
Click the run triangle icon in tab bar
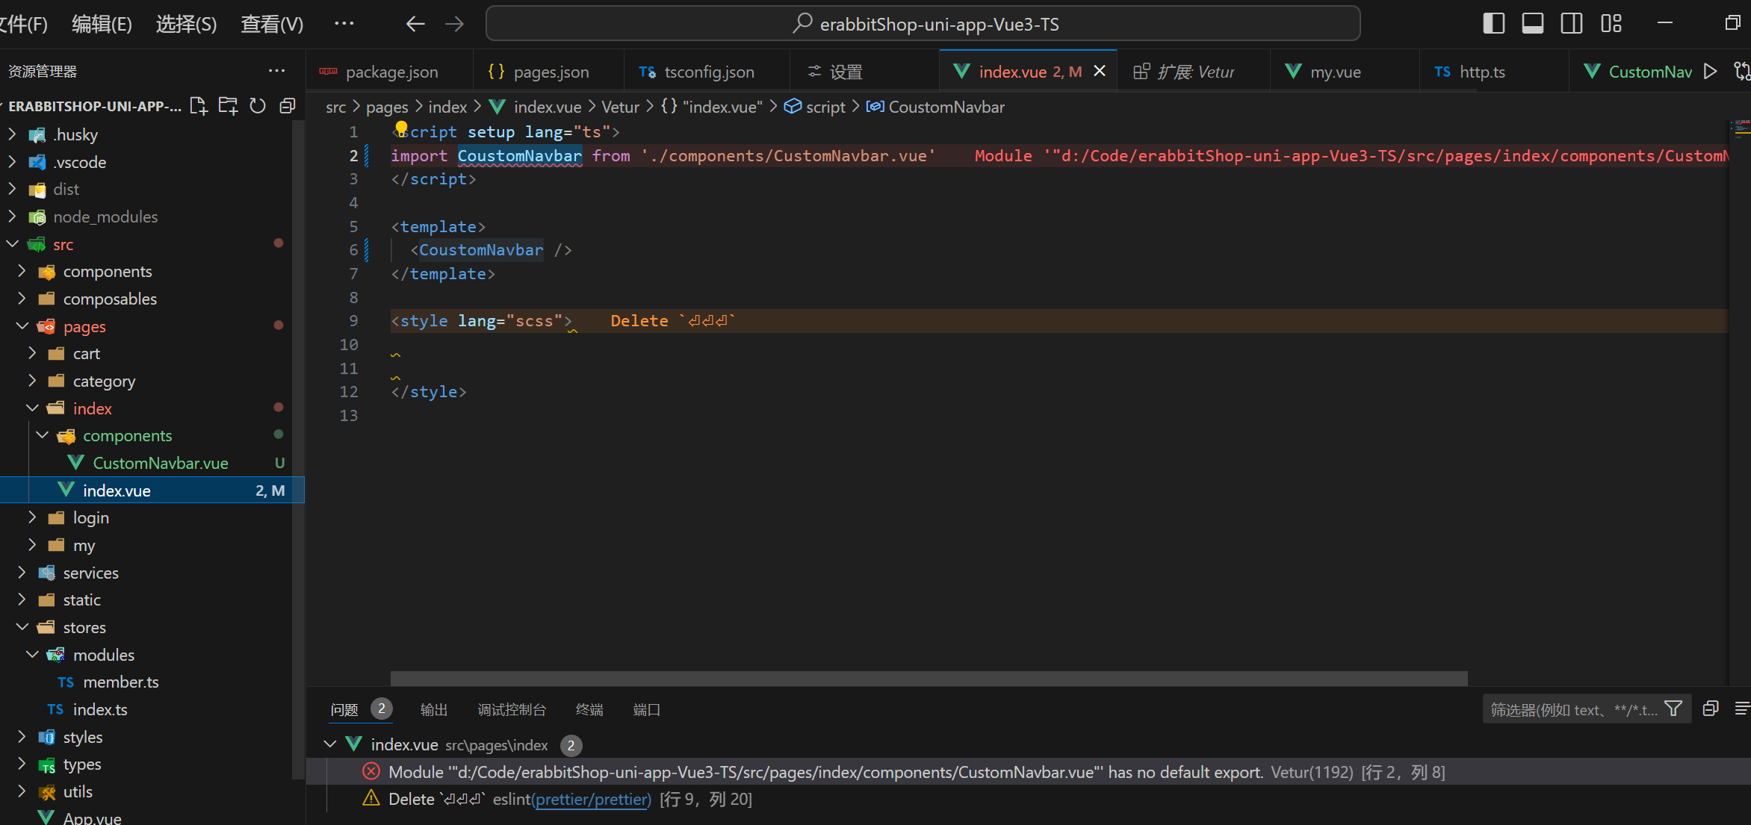point(1710,72)
